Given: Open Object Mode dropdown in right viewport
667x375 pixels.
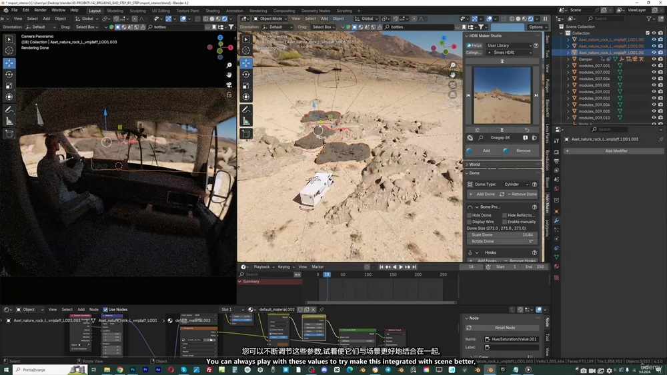Looking at the screenshot, I should pos(270,19).
